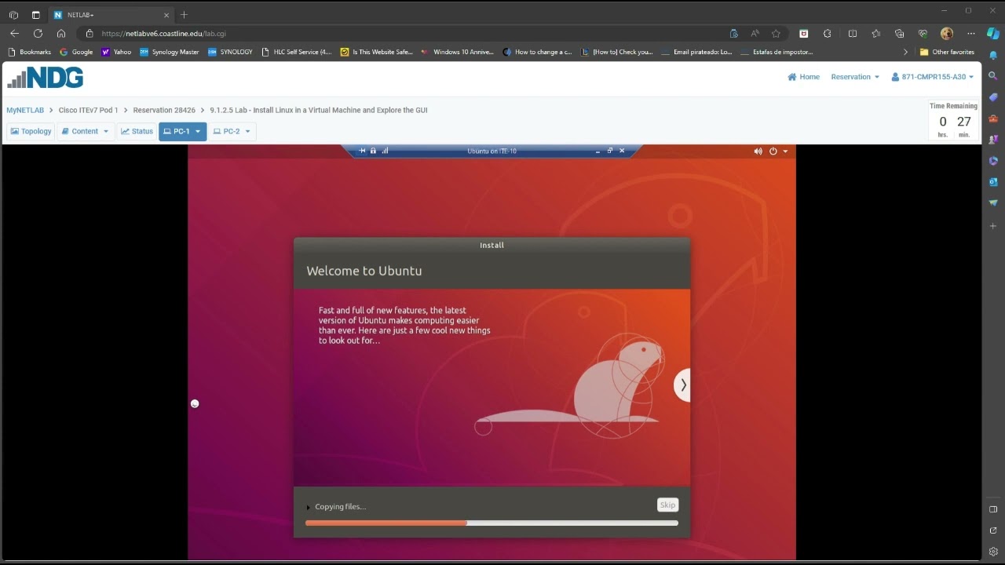This screenshot has height=565, width=1005.
Task: Expand the Reservation dropdown
Action: (x=855, y=77)
